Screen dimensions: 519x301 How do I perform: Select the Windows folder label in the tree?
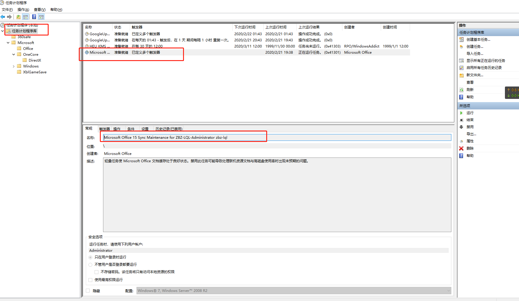point(31,66)
